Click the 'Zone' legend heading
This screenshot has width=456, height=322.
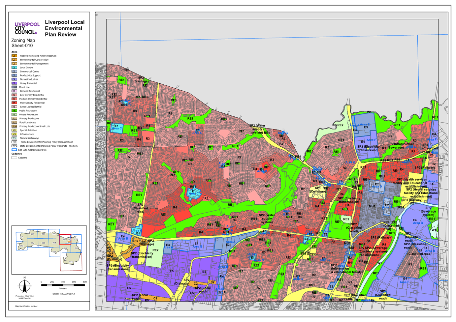click(14, 52)
